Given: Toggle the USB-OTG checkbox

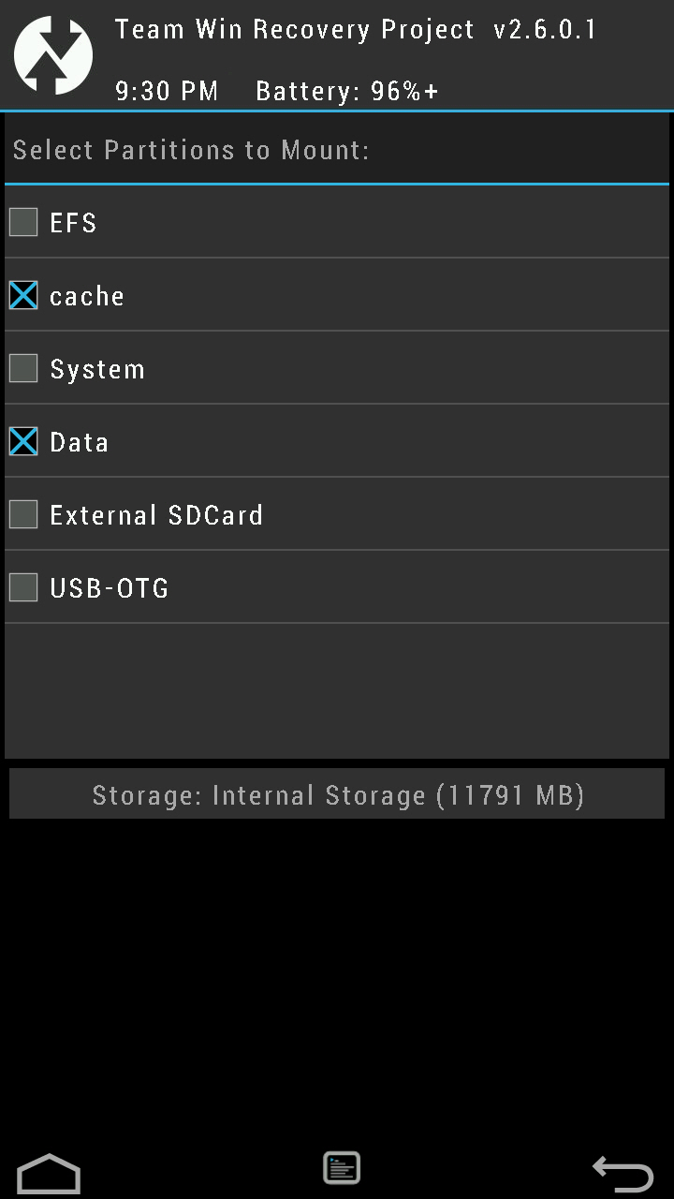Looking at the screenshot, I should point(23,587).
